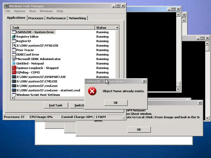This screenshot has width=211, height=158.
Task: Click task list horizontal scroll left arrow
Action: pyautogui.click(x=13, y=98)
